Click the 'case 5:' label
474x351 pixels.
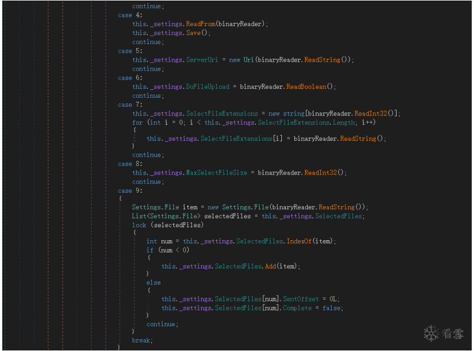[130, 51]
